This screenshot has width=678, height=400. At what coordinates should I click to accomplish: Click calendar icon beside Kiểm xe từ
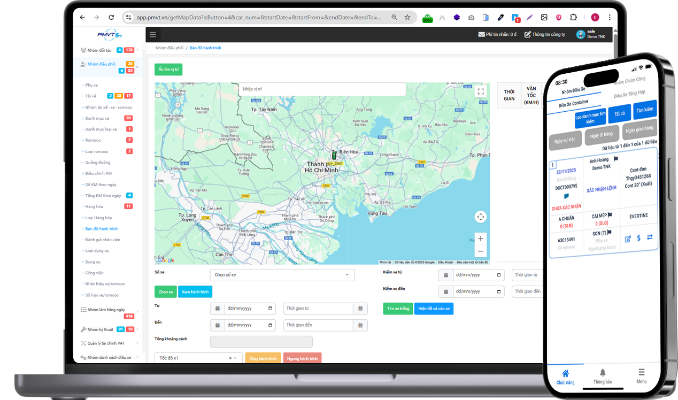click(445, 275)
